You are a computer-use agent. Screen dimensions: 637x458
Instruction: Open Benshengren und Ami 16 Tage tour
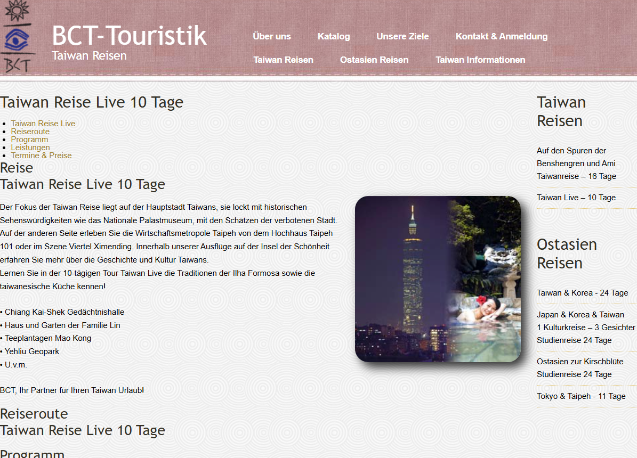(x=576, y=163)
